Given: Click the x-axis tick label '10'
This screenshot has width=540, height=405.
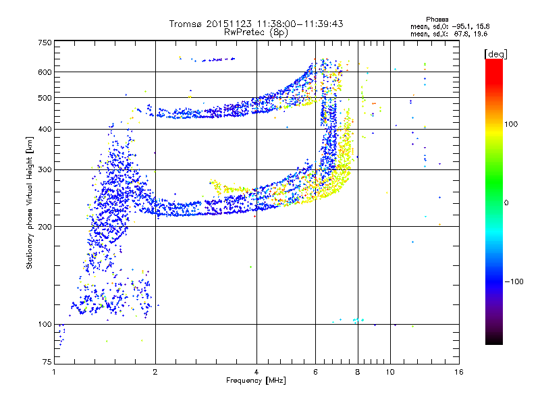Looking at the screenshot, I should 390,372.
